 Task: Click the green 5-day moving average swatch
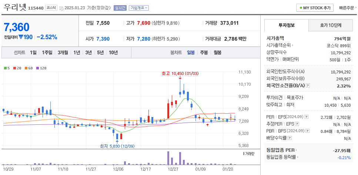pos(5,68)
